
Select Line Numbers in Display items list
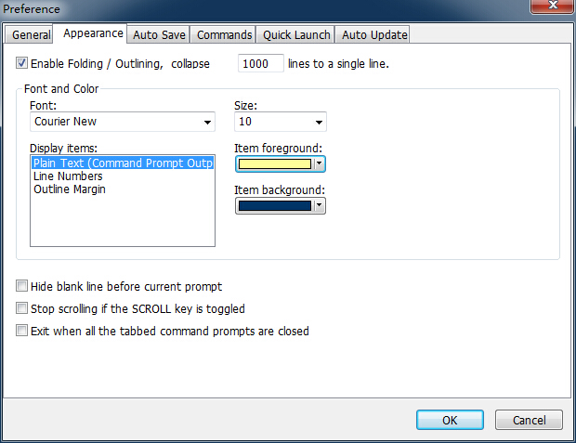tap(68, 176)
